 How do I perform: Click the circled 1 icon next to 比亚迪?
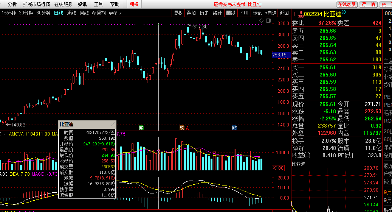344,12
